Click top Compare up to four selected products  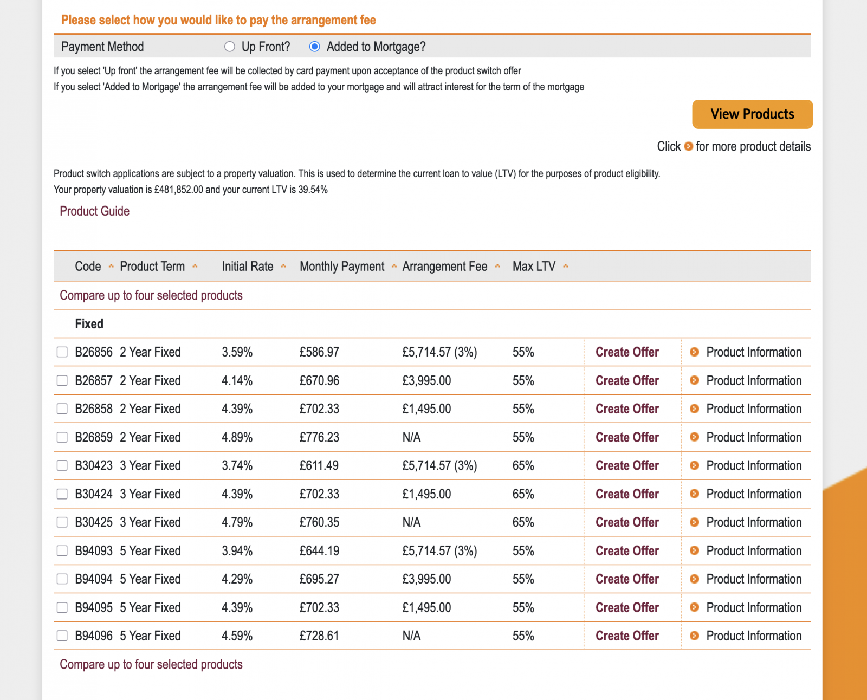click(x=151, y=295)
